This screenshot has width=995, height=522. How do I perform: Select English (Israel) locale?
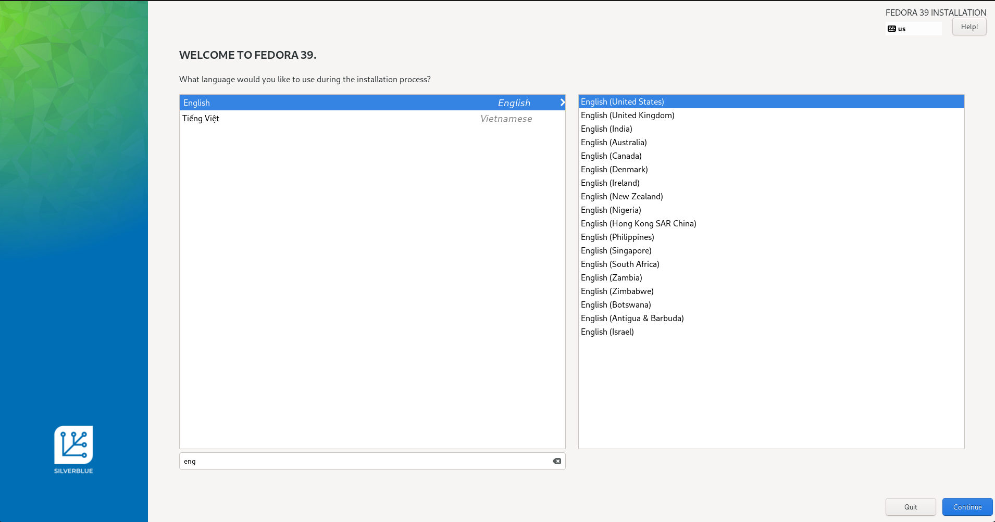pos(607,332)
